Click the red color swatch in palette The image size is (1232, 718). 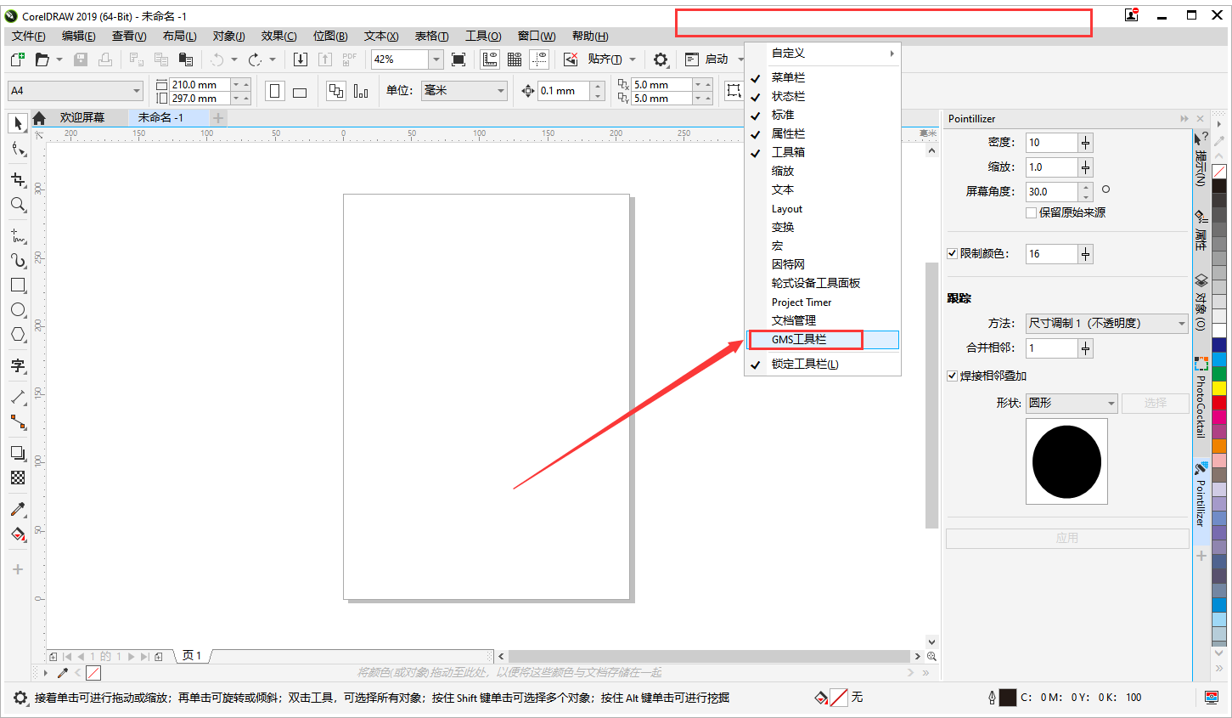coord(1219,402)
